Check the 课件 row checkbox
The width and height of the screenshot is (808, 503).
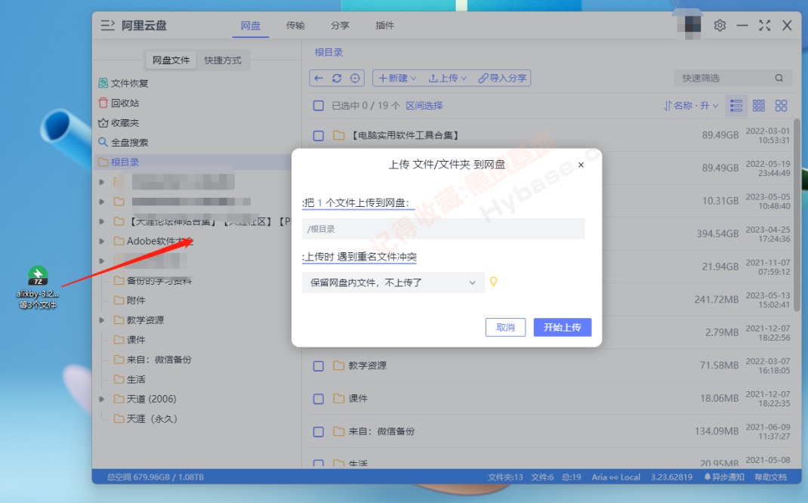pos(319,399)
